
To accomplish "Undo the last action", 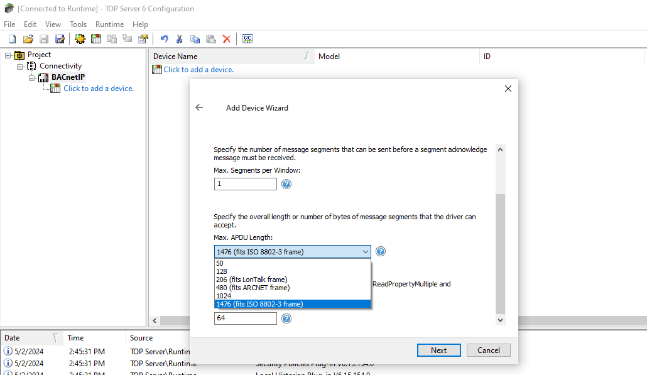I will (163, 38).
